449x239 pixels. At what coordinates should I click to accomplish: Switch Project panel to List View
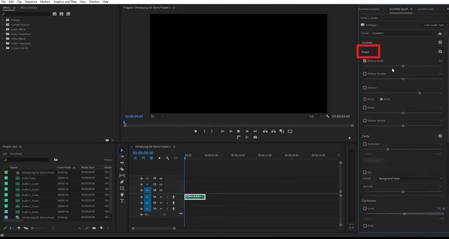tap(12, 228)
